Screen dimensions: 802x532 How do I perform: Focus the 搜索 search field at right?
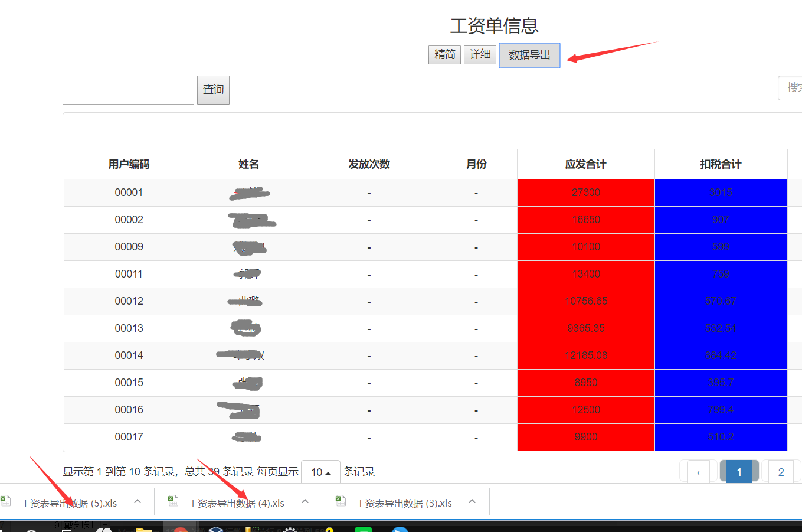790,88
